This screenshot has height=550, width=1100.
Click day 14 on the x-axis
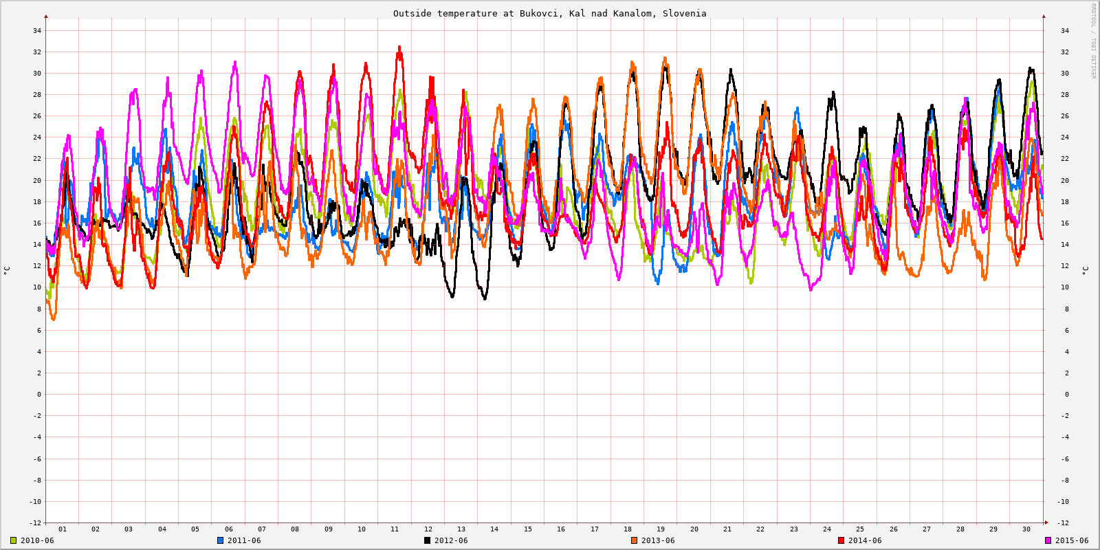[494, 529]
